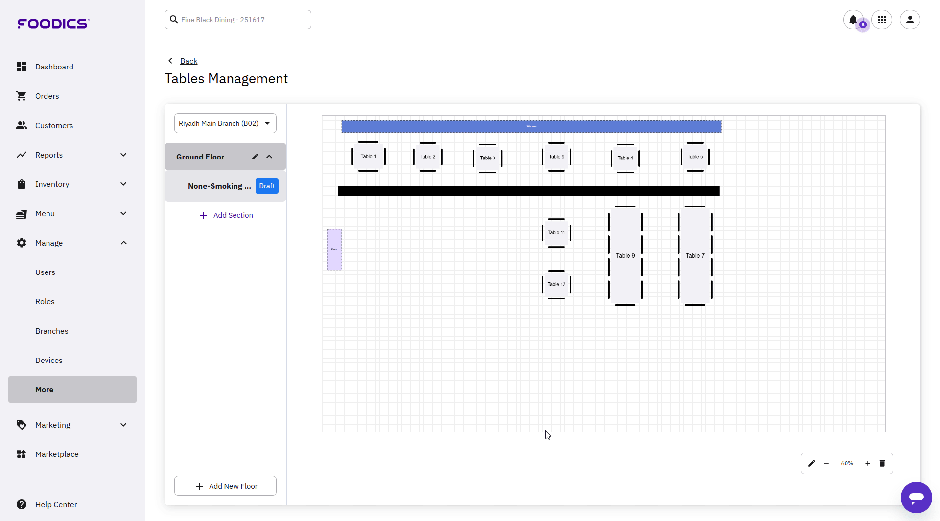Open the apps grid menu
This screenshot has width=940, height=521.
coord(882,20)
